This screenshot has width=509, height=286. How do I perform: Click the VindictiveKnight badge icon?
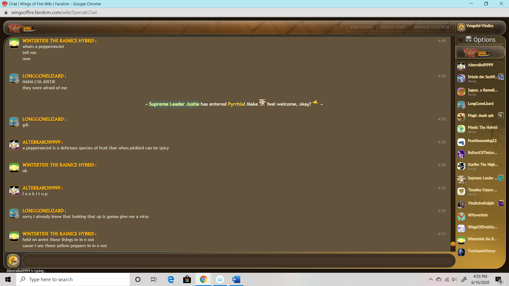[501, 203]
